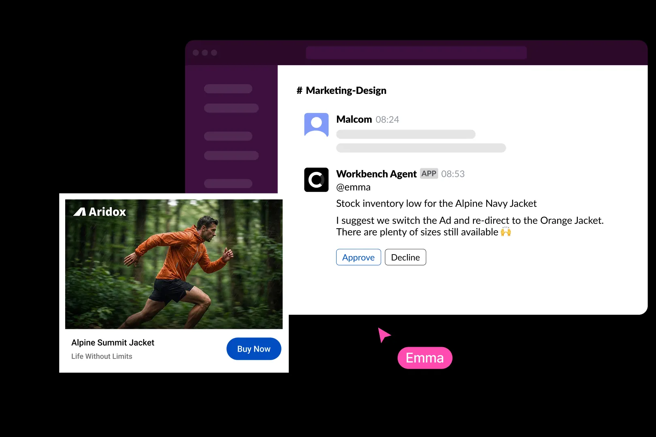Click the APP badge beside Workbench Agent

[x=429, y=174]
